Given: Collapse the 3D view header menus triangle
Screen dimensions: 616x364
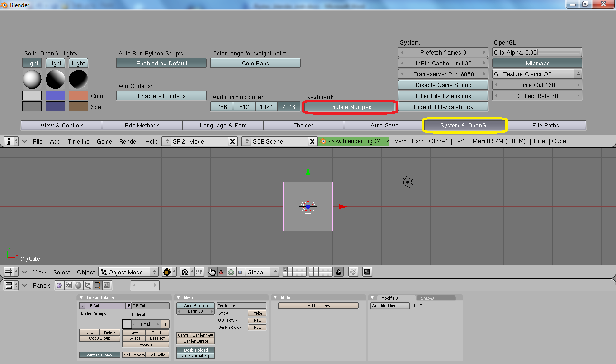Looking at the screenshot, I should (x=25, y=272).
